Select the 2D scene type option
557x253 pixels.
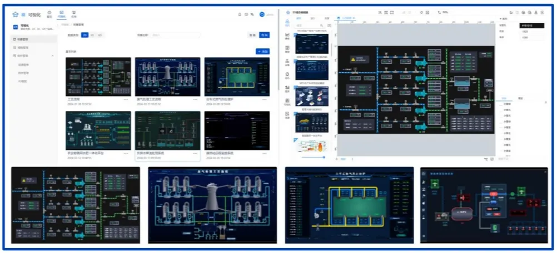85,35
